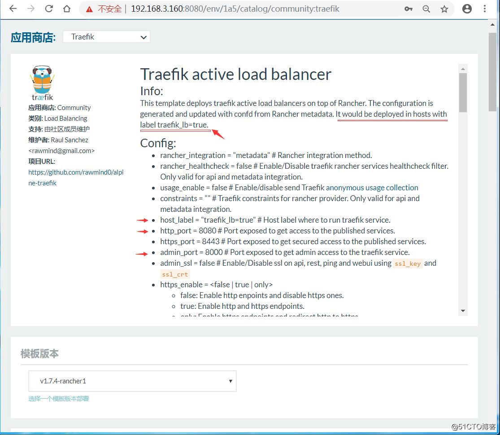This screenshot has height=435, width=500.
Task: Click the '模板版本' section heading
Action: [x=39, y=354]
